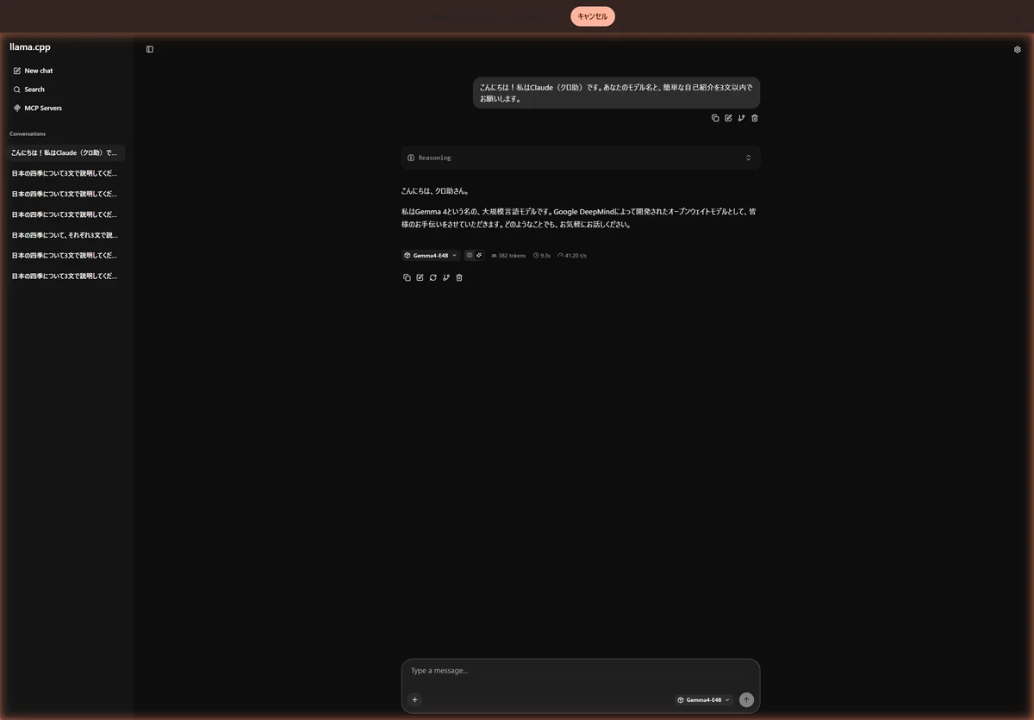1034x720 pixels.
Task: Edit the assistant response with pencil icon
Action: (420, 277)
